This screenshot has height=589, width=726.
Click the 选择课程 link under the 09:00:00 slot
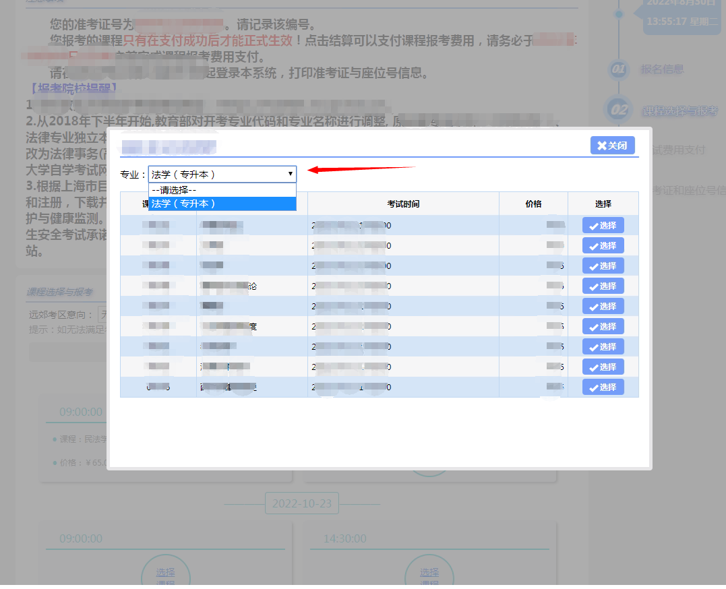click(x=166, y=578)
